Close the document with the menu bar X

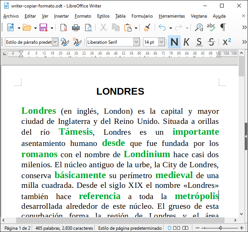pyautogui.click(x=244, y=16)
